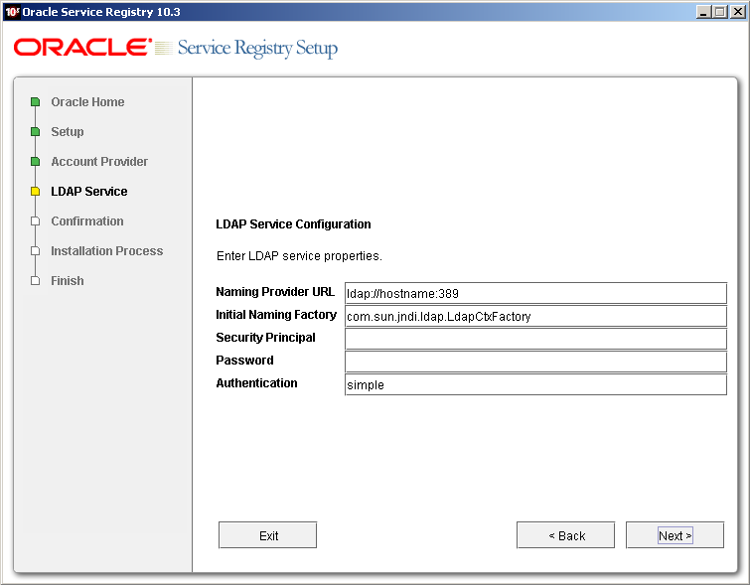This screenshot has width=750, height=585.
Task: Select the Installation Process step marker
Action: pos(36,250)
